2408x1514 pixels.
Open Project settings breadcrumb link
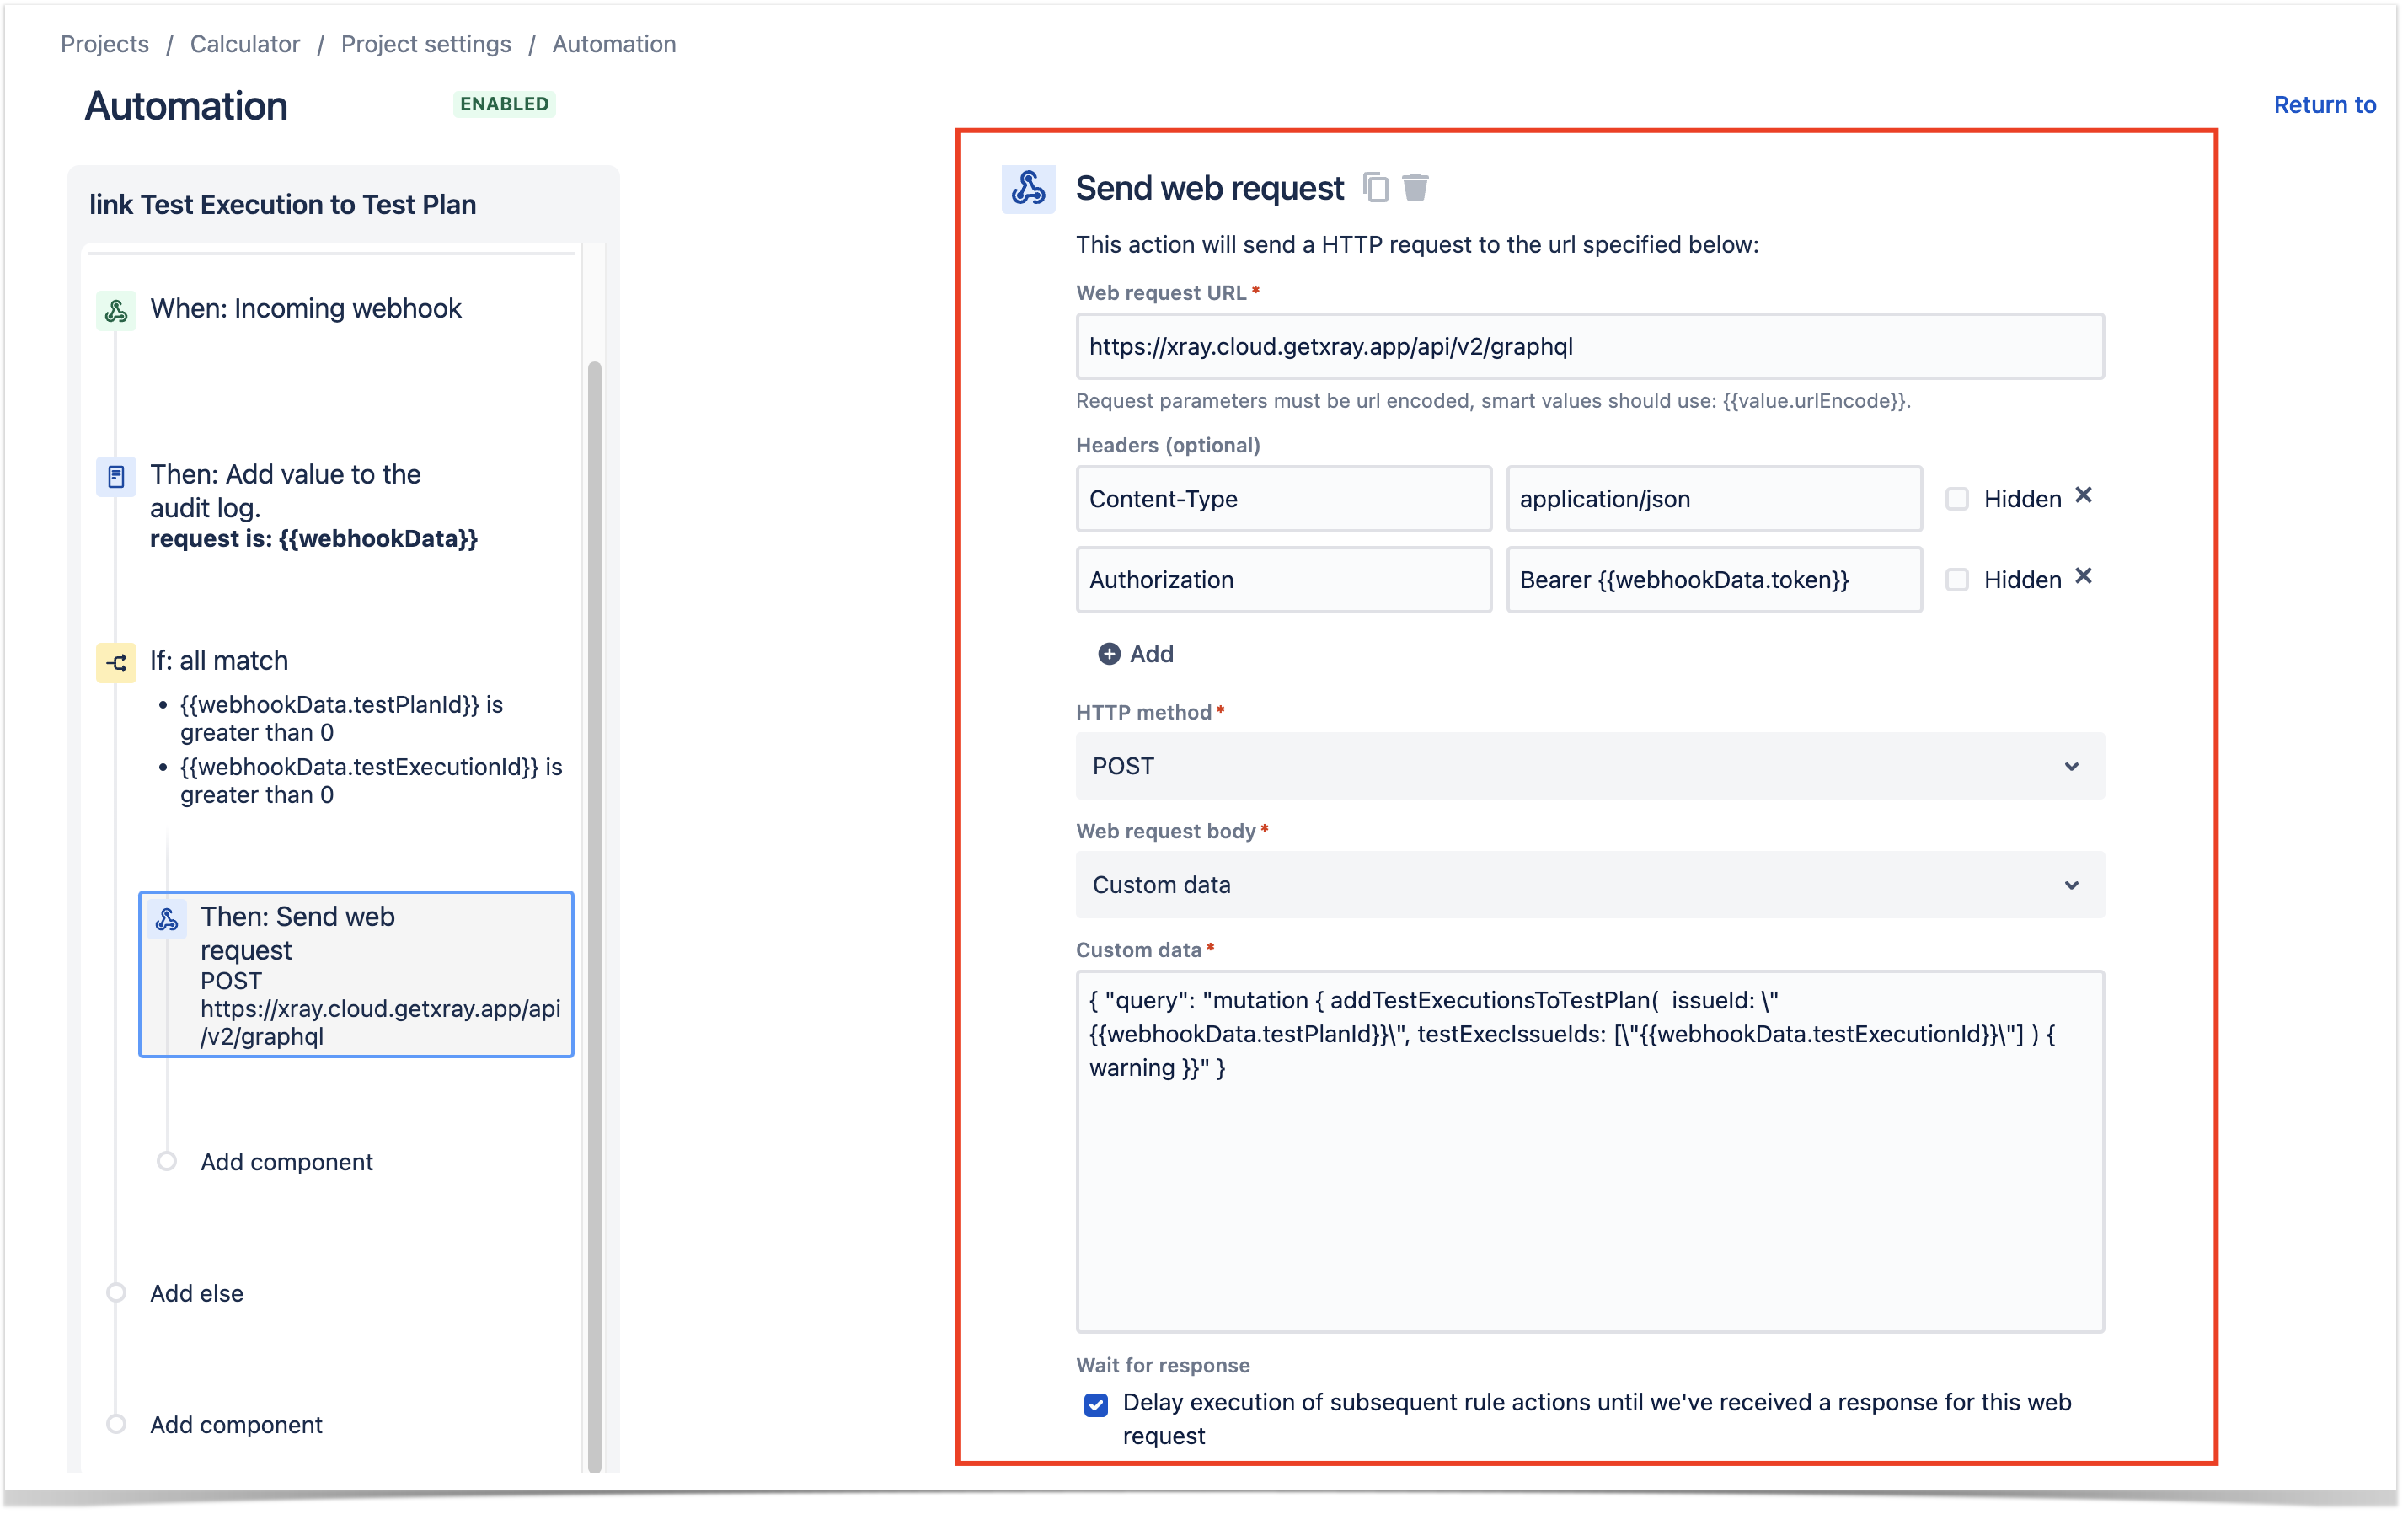(426, 44)
